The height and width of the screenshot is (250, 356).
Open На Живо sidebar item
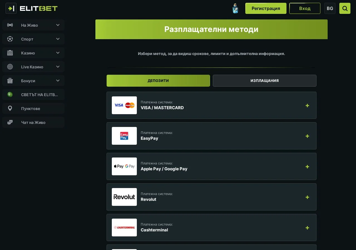33,25
